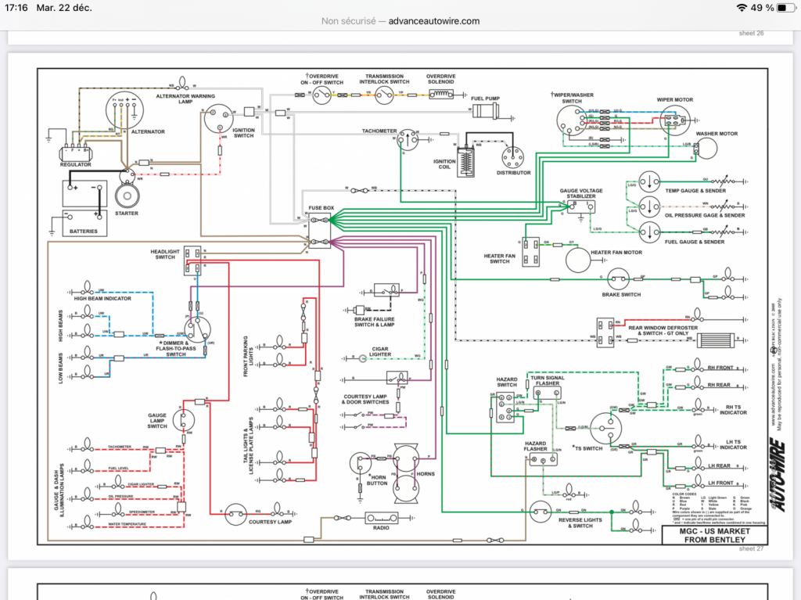Tap the battery status icon
The height and width of the screenshot is (600, 801).
(785, 8)
